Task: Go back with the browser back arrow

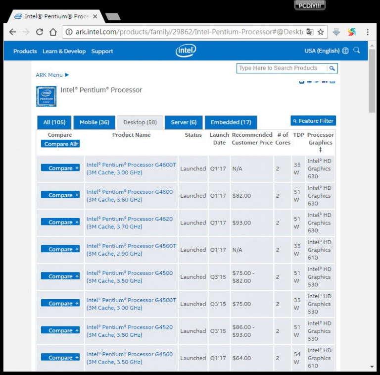Action: pos(12,32)
